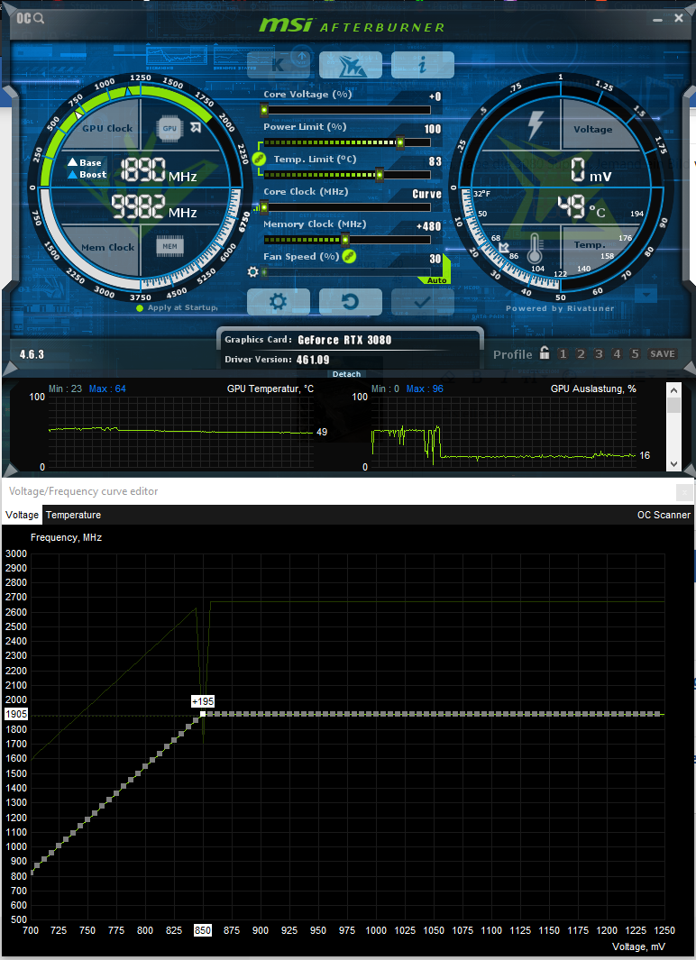
Task: Click the 49 °C temperature readout
Action: click(581, 208)
